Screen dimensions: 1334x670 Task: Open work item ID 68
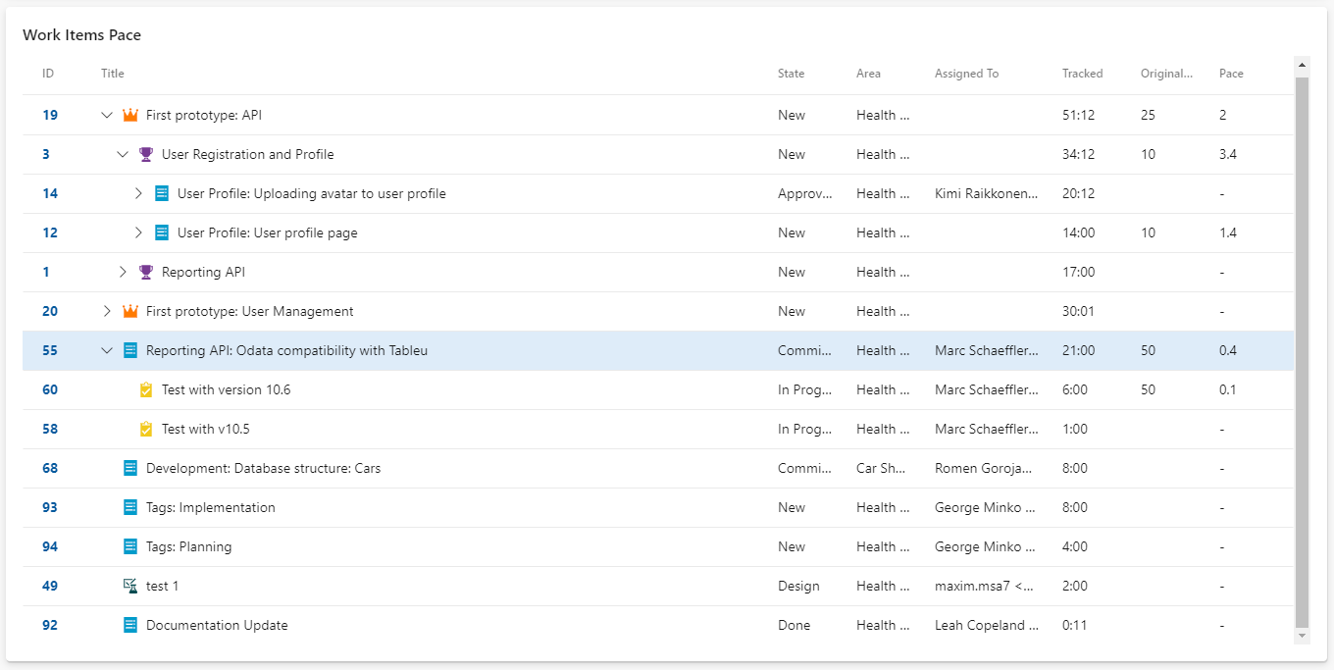click(50, 468)
